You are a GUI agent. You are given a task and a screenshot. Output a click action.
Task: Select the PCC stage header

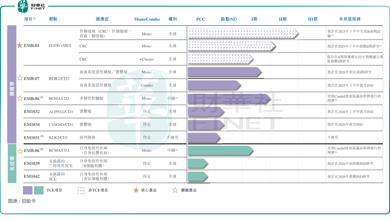[201, 19]
